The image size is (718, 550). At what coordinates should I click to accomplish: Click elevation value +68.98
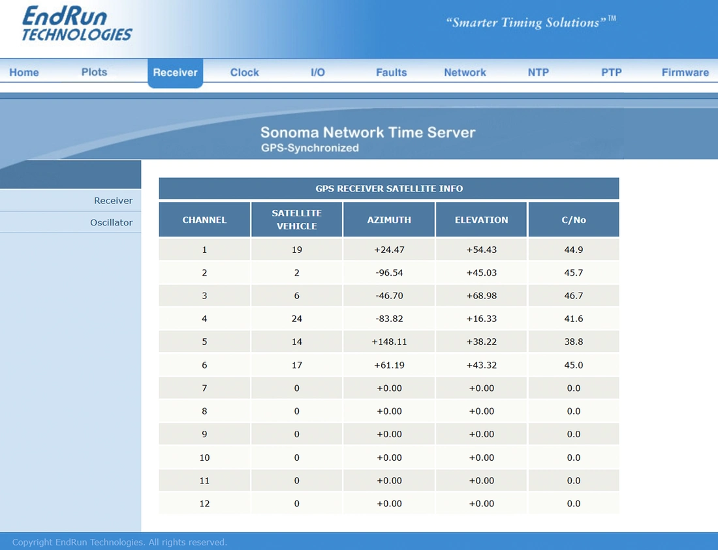click(x=481, y=295)
